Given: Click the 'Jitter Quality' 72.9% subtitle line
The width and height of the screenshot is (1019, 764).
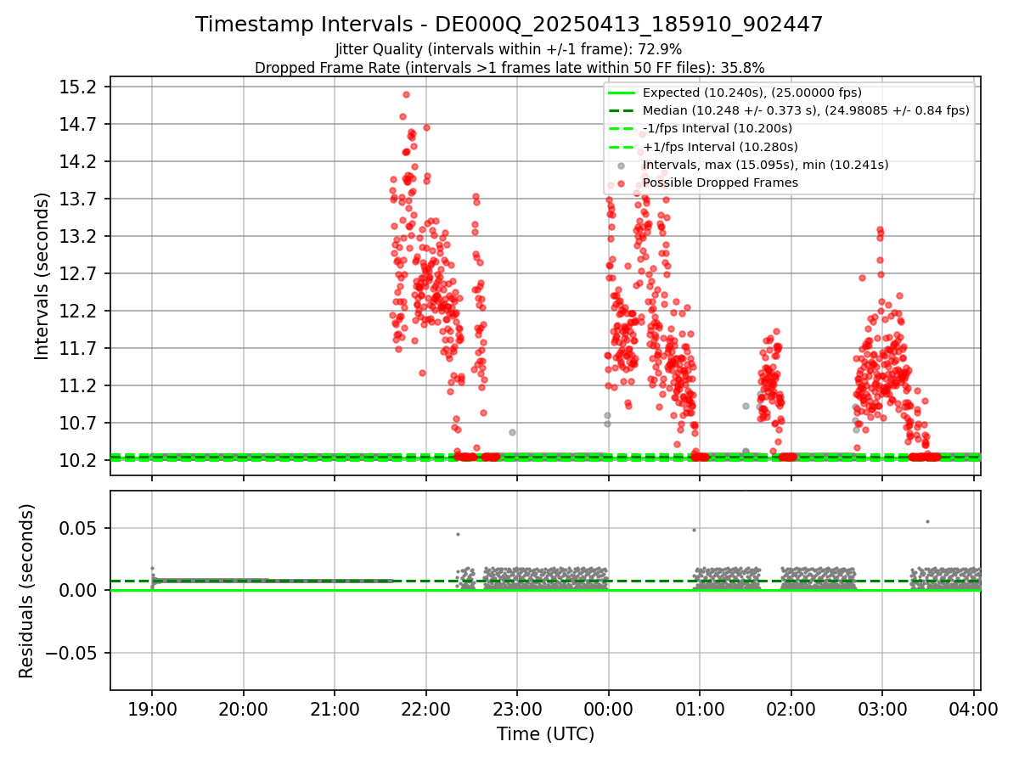Looking at the screenshot, I should point(509,49).
